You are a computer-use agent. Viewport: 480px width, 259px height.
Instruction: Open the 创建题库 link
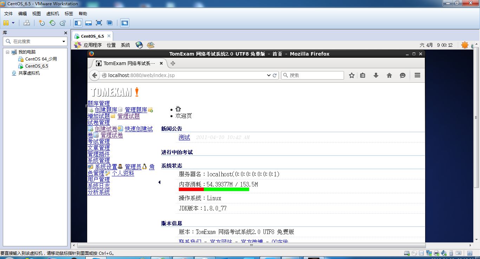click(x=106, y=110)
